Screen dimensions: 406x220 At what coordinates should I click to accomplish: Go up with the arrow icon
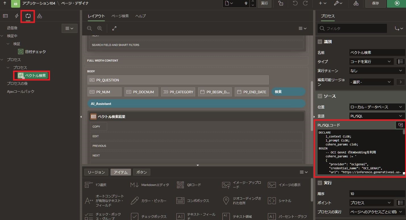pos(5,3)
